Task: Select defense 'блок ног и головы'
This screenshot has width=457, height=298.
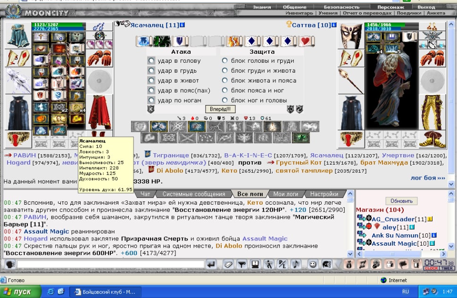Action: pos(224,100)
